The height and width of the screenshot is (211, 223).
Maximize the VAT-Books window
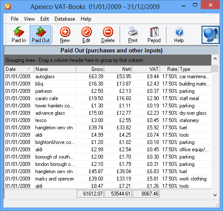(195, 5)
